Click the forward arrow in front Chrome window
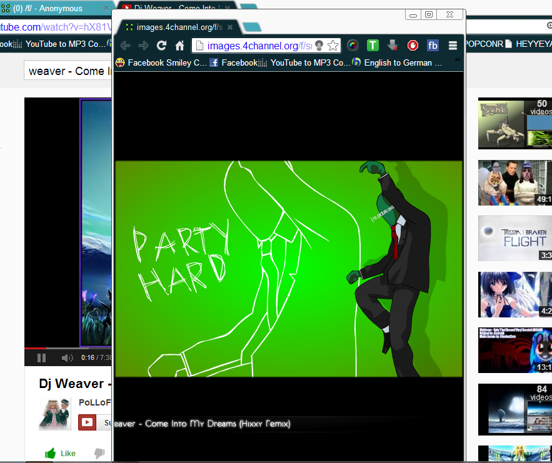Viewport: 552px width, 463px height. click(143, 46)
